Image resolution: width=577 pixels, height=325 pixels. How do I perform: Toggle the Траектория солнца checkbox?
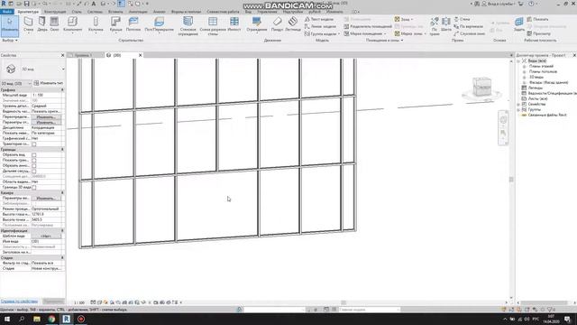coord(34,144)
